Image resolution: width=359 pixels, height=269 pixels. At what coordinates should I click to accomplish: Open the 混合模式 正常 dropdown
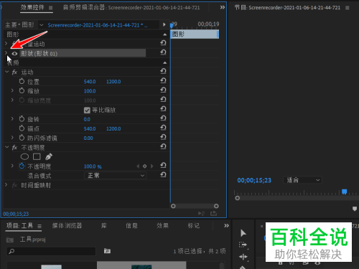tap(115, 176)
